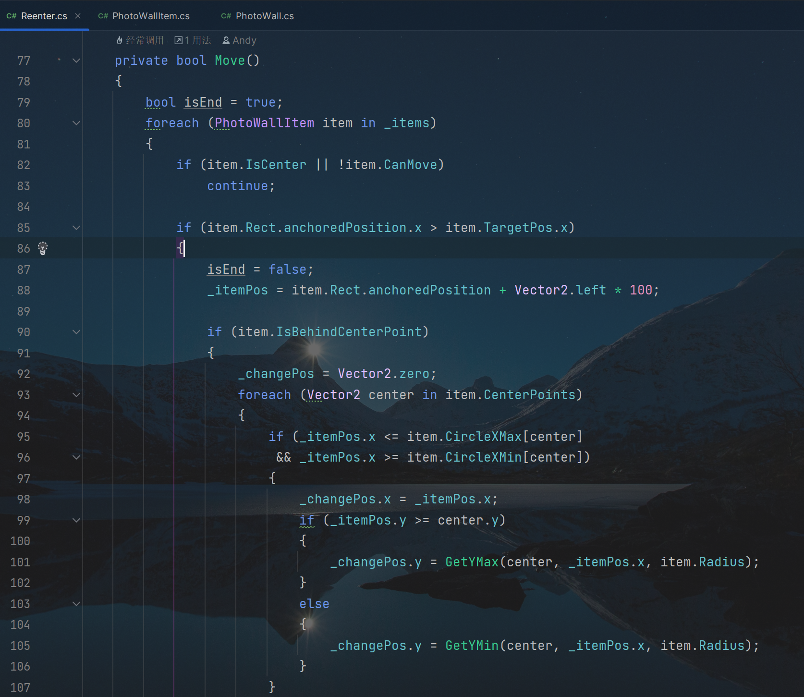Click line number 77 in the gutter
The width and height of the screenshot is (804, 697).
tap(24, 61)
